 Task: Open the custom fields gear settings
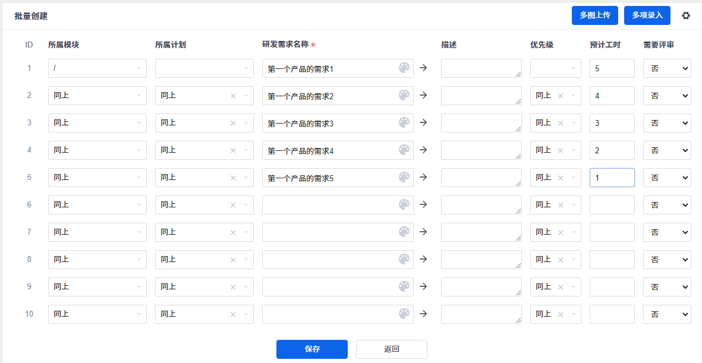686,15
